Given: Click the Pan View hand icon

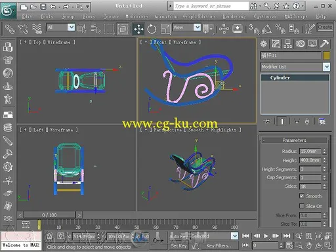Looking at the screenshot, I should (x=308, y=245).
